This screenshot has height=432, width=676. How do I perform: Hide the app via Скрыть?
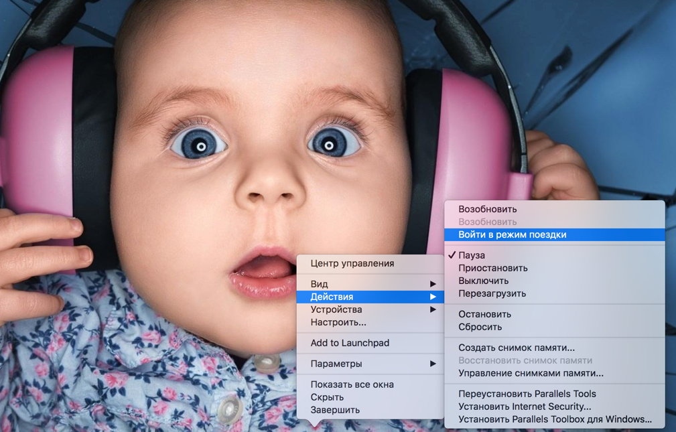pos(326,397)
